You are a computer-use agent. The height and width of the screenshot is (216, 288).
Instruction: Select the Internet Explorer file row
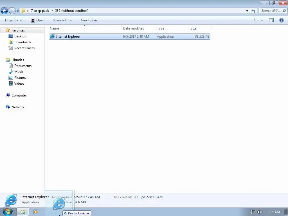pos(129,37)
